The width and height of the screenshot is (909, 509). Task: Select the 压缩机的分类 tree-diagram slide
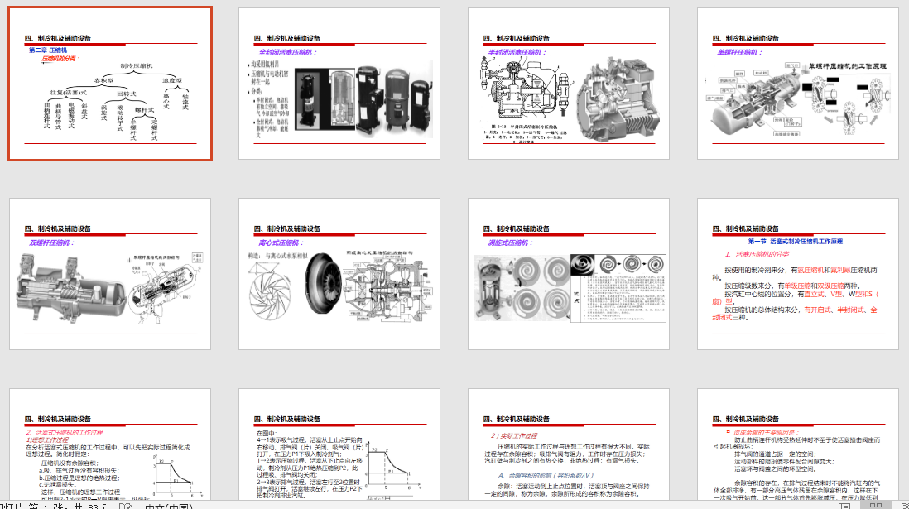[110, 84]
